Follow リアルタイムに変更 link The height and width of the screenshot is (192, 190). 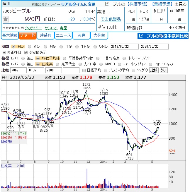[x=78, y=4]
